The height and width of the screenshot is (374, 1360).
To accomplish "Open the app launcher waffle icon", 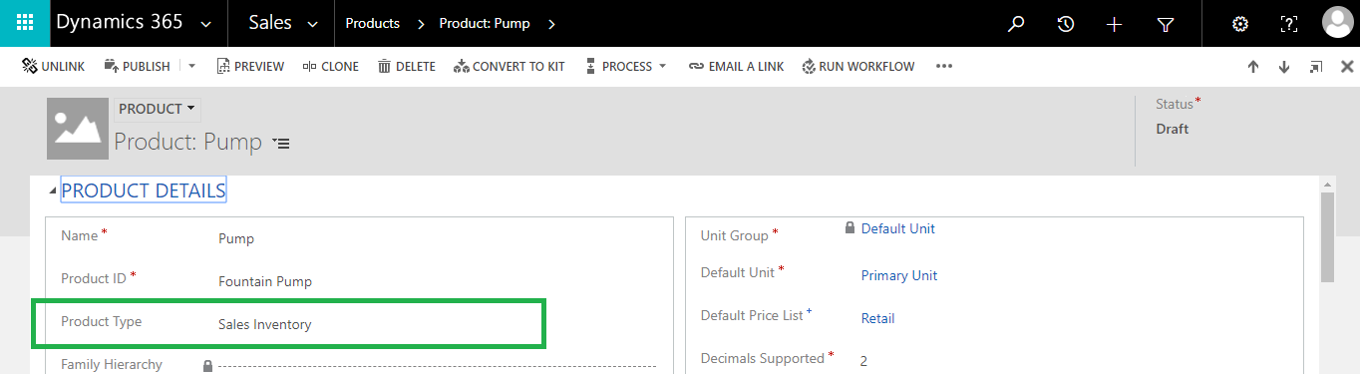I will 25,23.
